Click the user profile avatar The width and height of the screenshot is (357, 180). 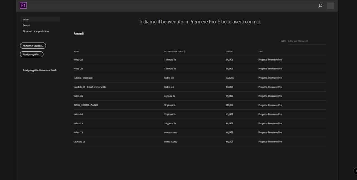point(330,6)
